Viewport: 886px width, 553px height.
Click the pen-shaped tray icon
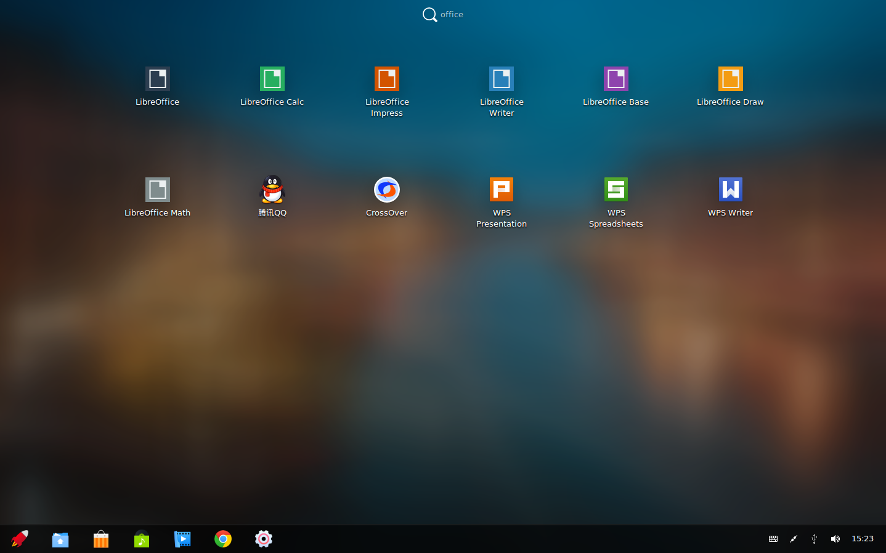[794, 539]
